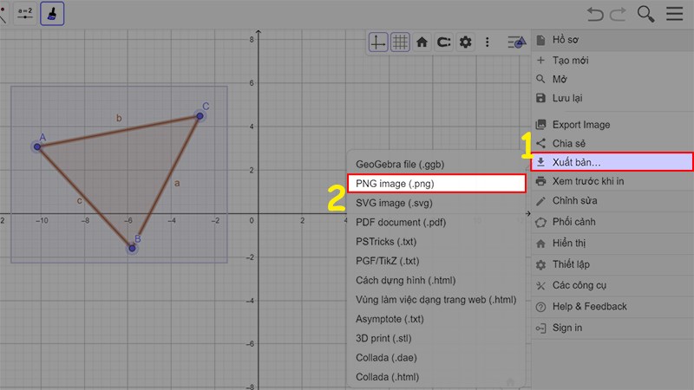Choose Tạo mới to create new file
Image resolution: width=694 pixels, height=390 pixels.
pos(612,60)
